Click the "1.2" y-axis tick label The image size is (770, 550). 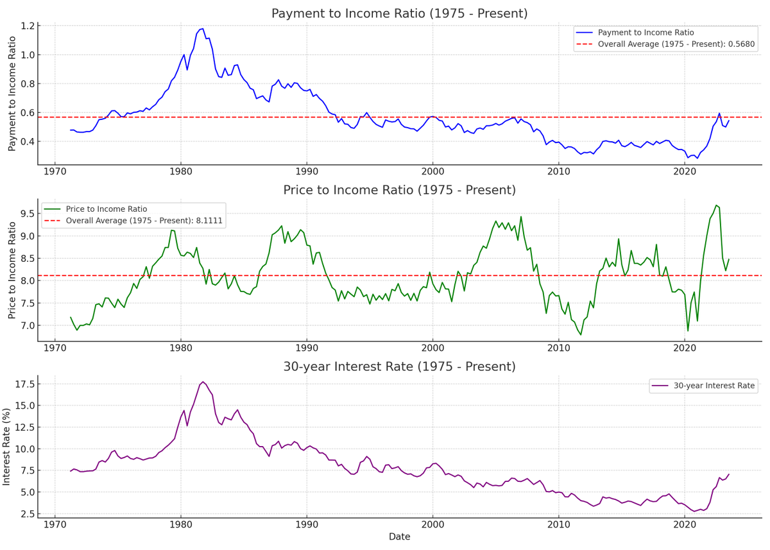click(x=27, y=26)
